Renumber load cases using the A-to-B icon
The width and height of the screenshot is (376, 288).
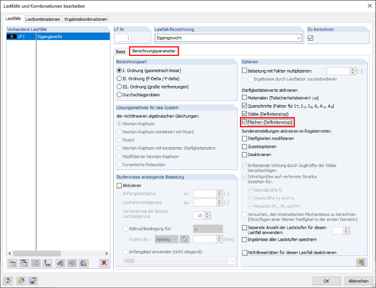(47, 263)
